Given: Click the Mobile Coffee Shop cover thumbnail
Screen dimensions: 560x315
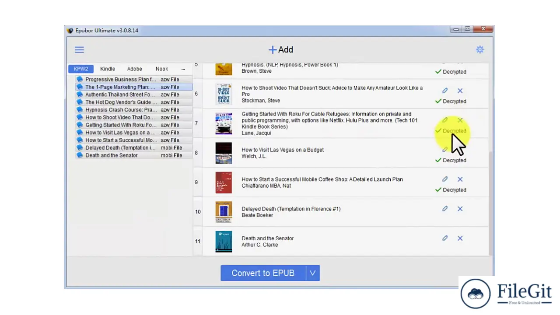Looking at the screenshot, I should [224, 182].
